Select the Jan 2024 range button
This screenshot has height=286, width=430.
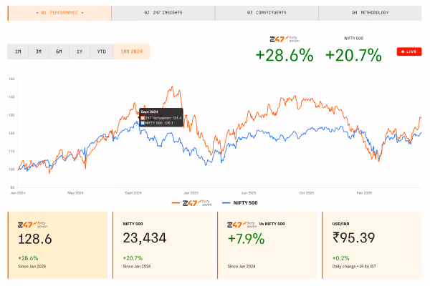(x=132, y=51)
